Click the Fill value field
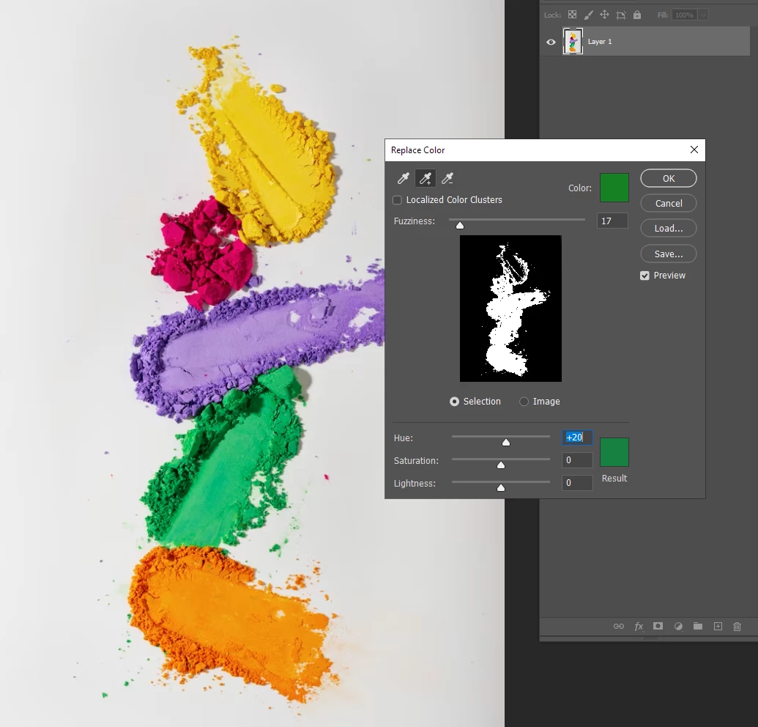The width and height of the screenshot is (758, 727). click(x=684, y=15)
